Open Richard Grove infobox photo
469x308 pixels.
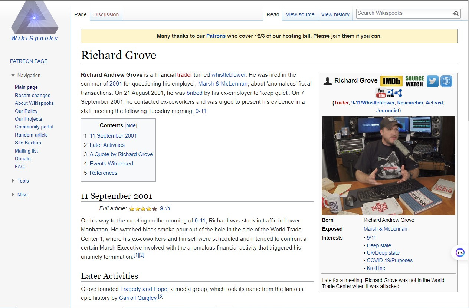pyautogui.click(x=388, y=166)
